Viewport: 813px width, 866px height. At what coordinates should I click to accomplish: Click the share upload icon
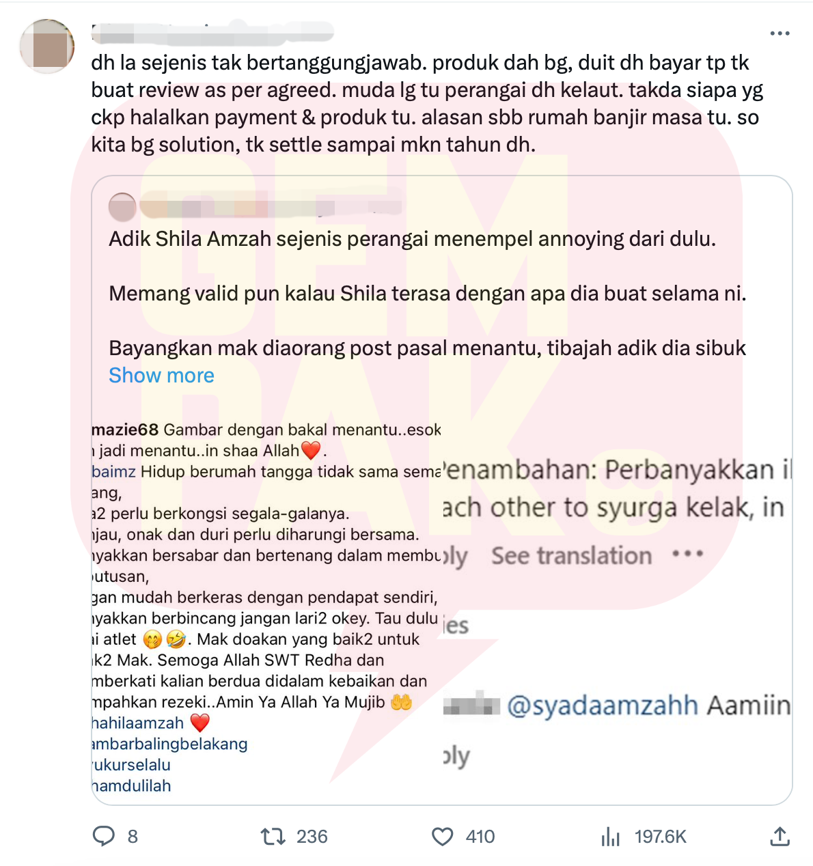pyautogui.click(x=780, y=836)
